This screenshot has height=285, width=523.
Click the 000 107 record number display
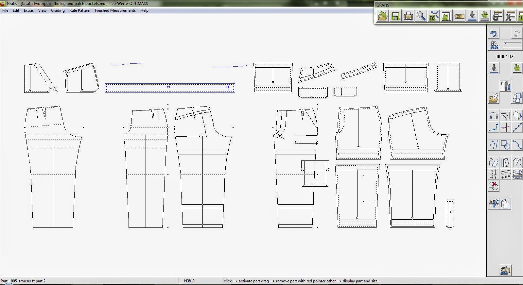pos(505,57)
